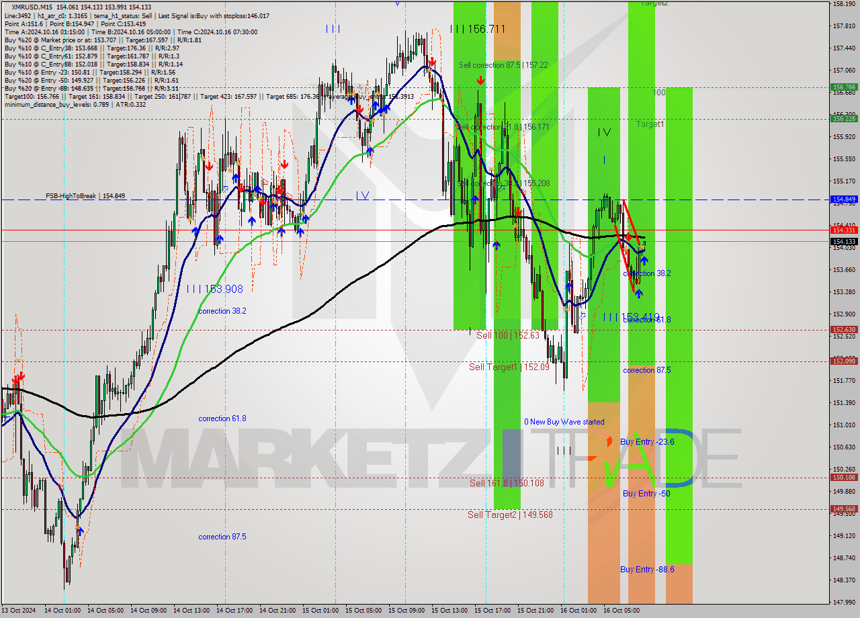Image resolution: width=860 pixels, height=618 pixels.
Task: Select the Buy Entry -88.6 label
Action: 647,570
